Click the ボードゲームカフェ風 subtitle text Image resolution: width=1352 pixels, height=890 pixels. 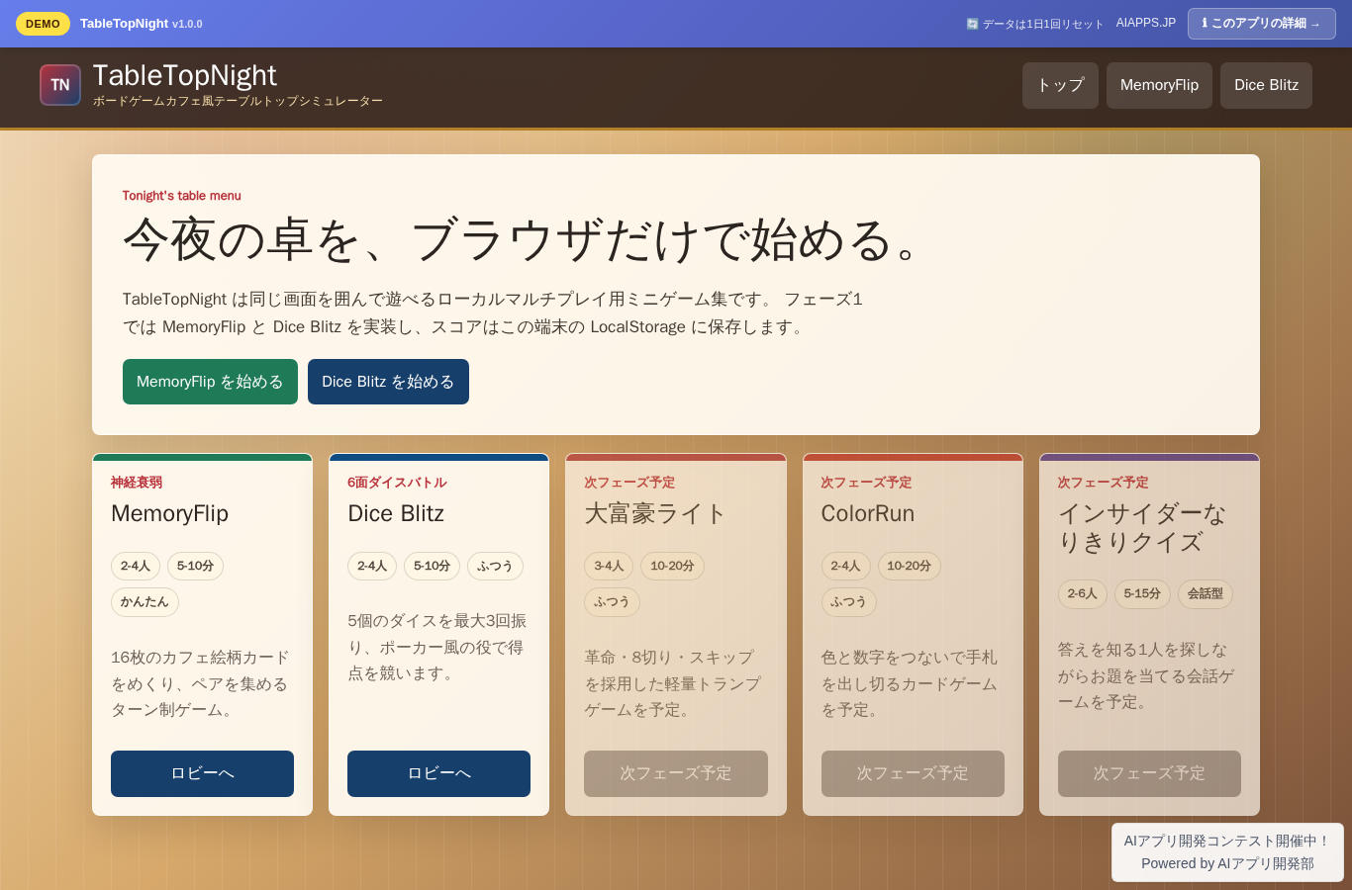point(238,101)
